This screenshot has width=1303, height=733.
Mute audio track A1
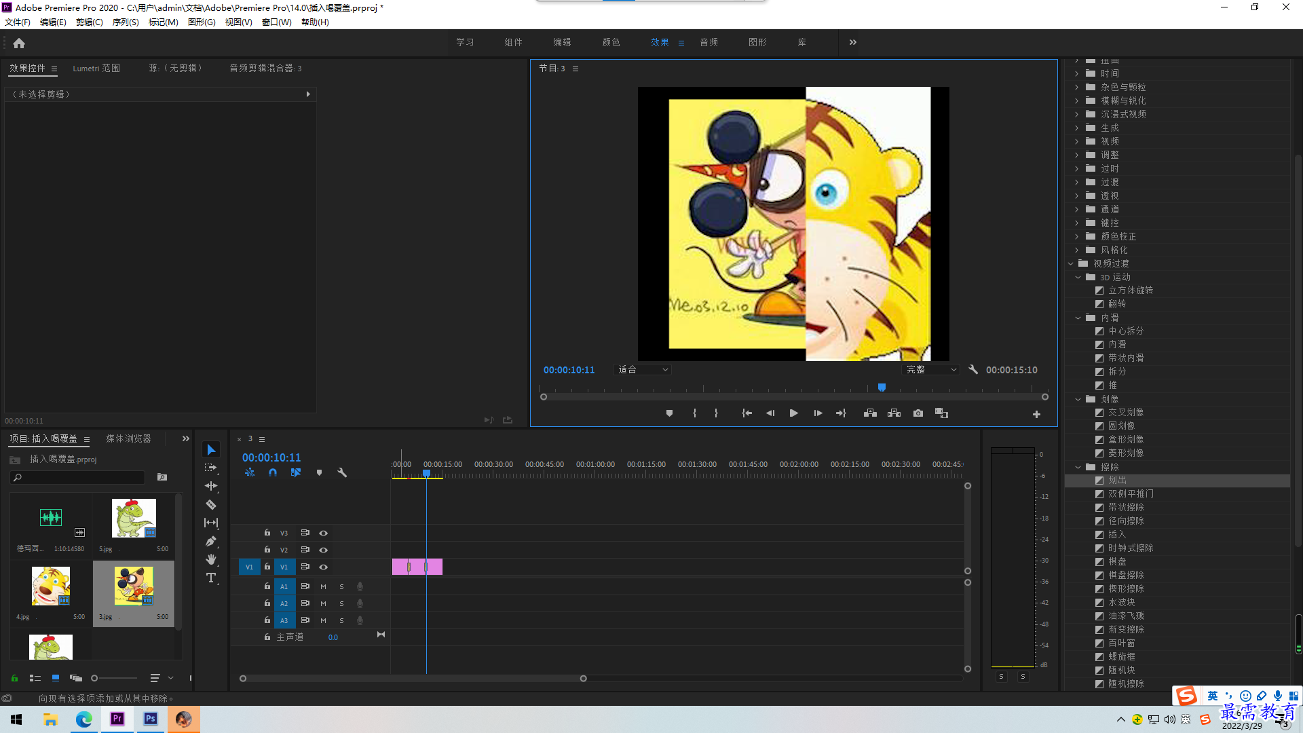point(323,586)
